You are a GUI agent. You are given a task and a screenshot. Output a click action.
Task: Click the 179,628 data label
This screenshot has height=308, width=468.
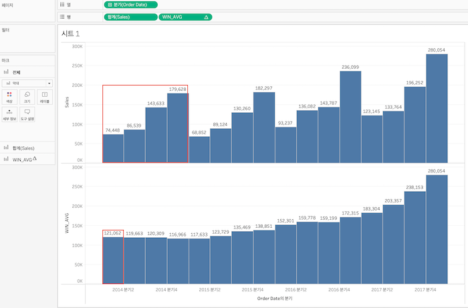tap(178, 89)
